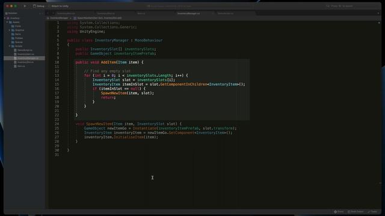Click the inventorySlots field on line 7

pos(139,49)
